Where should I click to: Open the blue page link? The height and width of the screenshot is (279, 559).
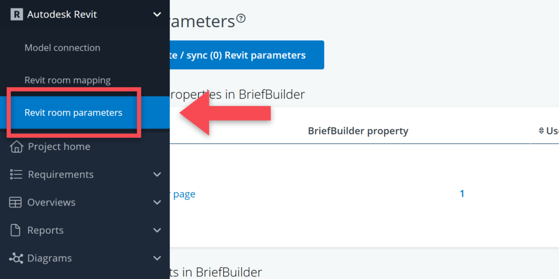[x=184, y=194]
